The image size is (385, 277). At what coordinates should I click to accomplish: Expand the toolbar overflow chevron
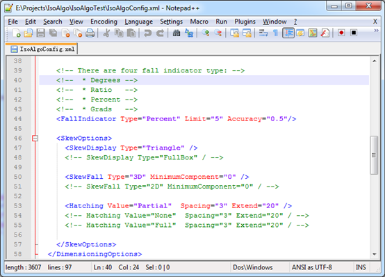click(x=376, y=31)
